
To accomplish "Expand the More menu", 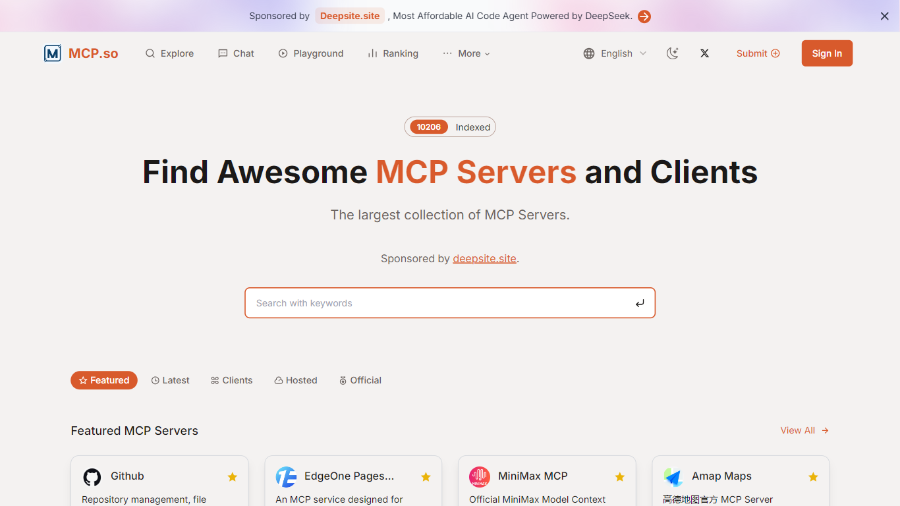I will tap(466, 53).
